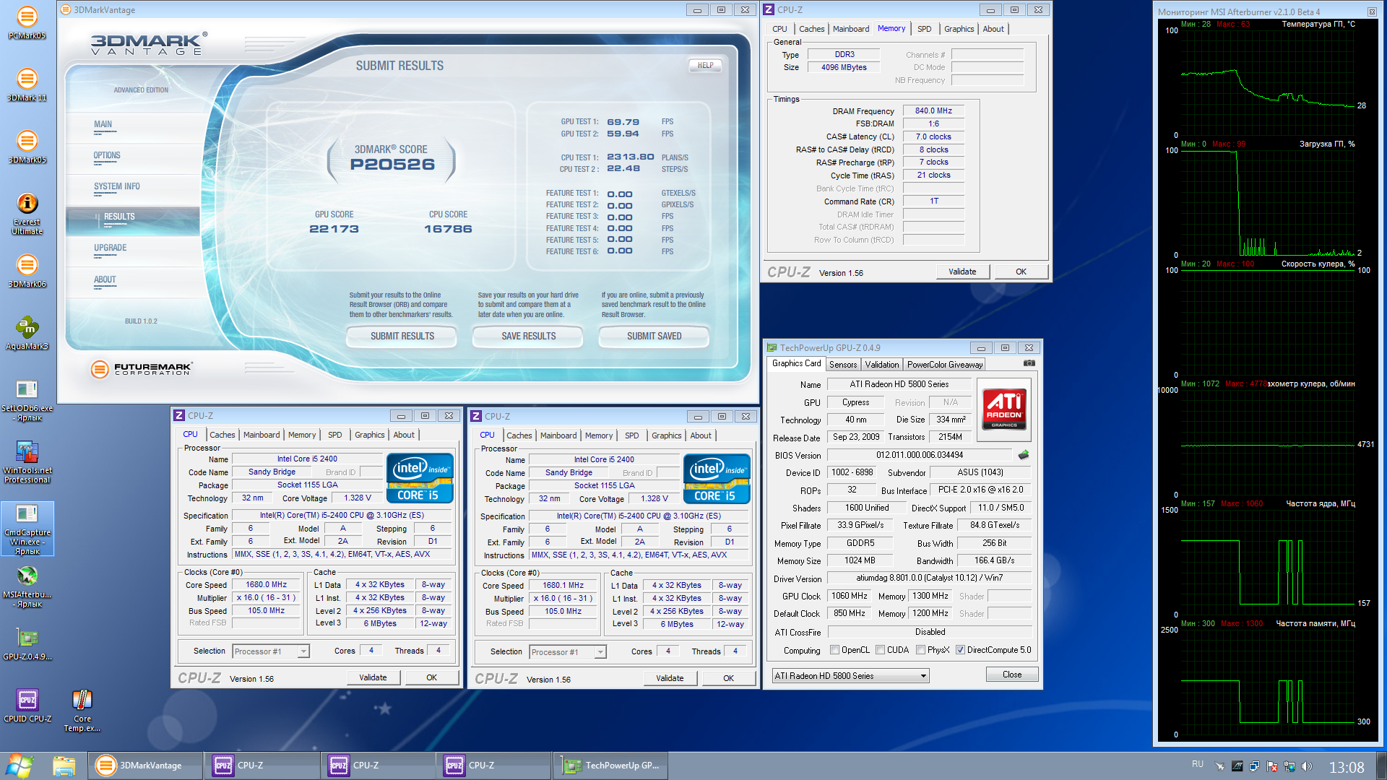Toggle the OpenCL checkbox in GPU-Z
Screen dimensions: 1387x780
click(x=835, y=650)
